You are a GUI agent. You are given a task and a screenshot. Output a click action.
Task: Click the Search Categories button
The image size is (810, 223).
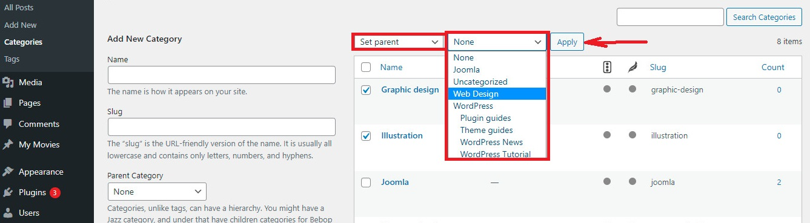pyautogui.click(x=764, y=17)
